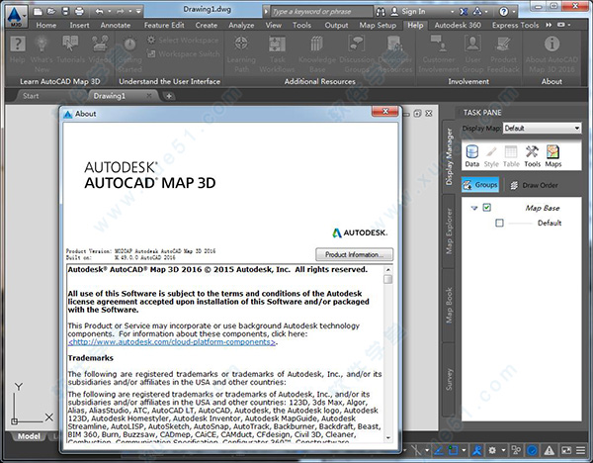Click the Save quick access icon
This screenshot has height=463, width=593.
[x=65, y=12]
